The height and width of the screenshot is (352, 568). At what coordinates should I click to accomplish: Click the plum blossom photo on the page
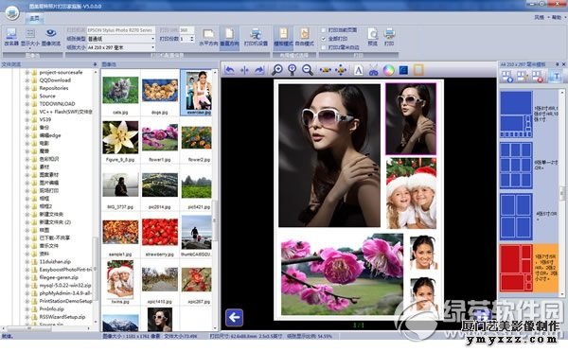(342, 274)
